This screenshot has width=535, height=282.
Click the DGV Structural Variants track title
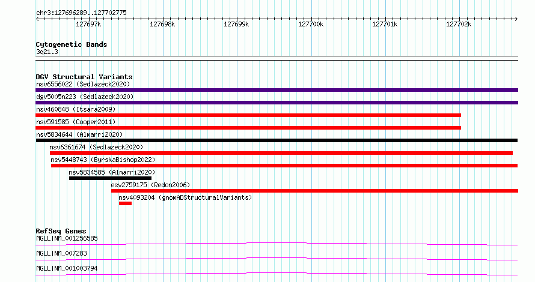tap(84, 77)
